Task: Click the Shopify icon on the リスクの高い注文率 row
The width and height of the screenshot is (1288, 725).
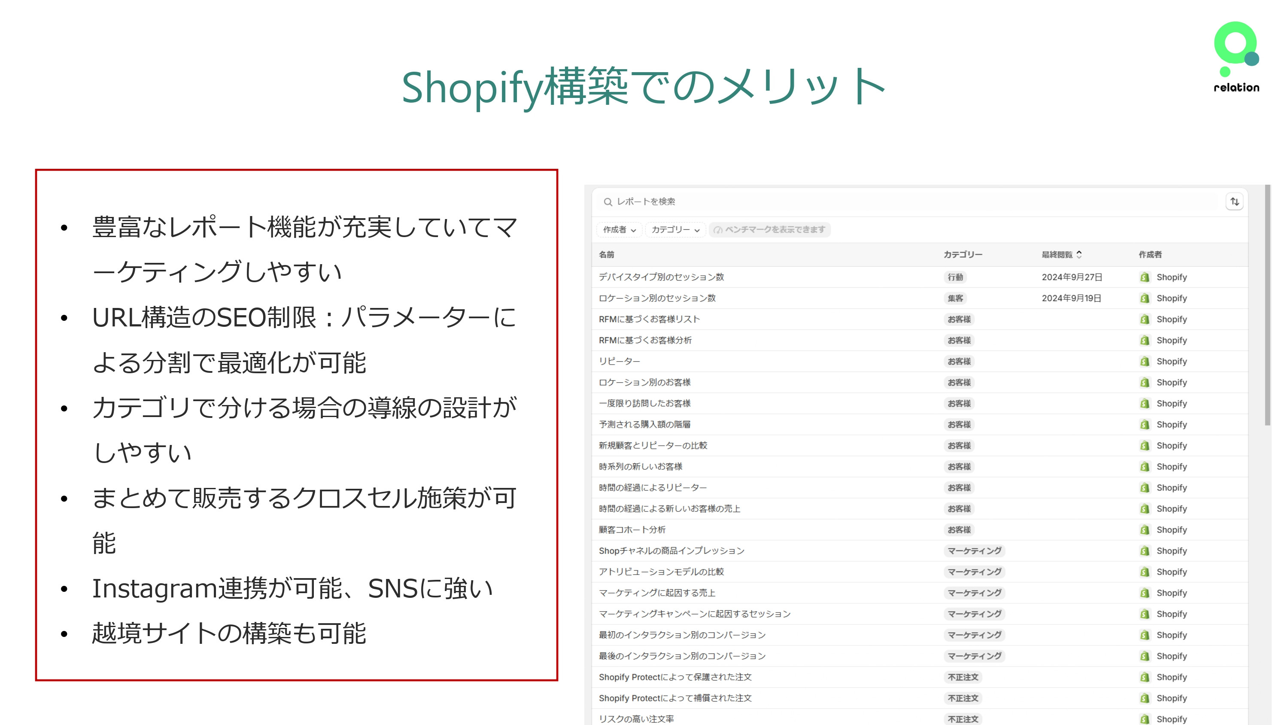Action: click(x=1145, y=719)
